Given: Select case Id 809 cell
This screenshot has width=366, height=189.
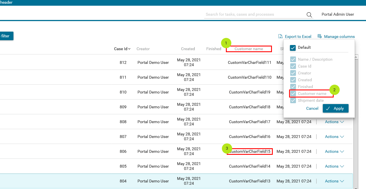Looking at the screenshot, I should point(123,107).
